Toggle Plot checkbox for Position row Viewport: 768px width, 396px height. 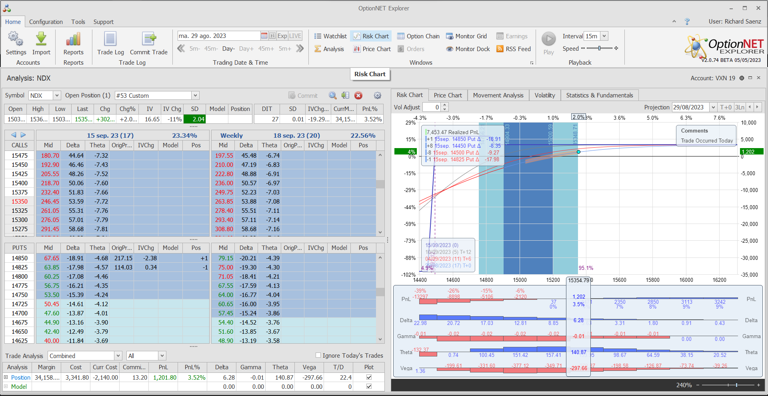(x=369, y=377)
